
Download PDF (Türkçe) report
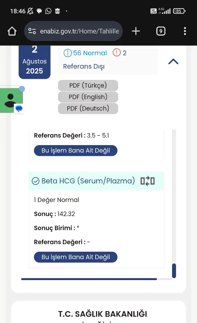click(x=88, y=85)
